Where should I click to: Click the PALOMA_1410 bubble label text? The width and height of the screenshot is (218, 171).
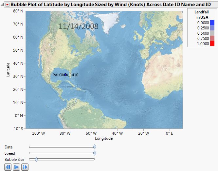click(x=65, y=75)
